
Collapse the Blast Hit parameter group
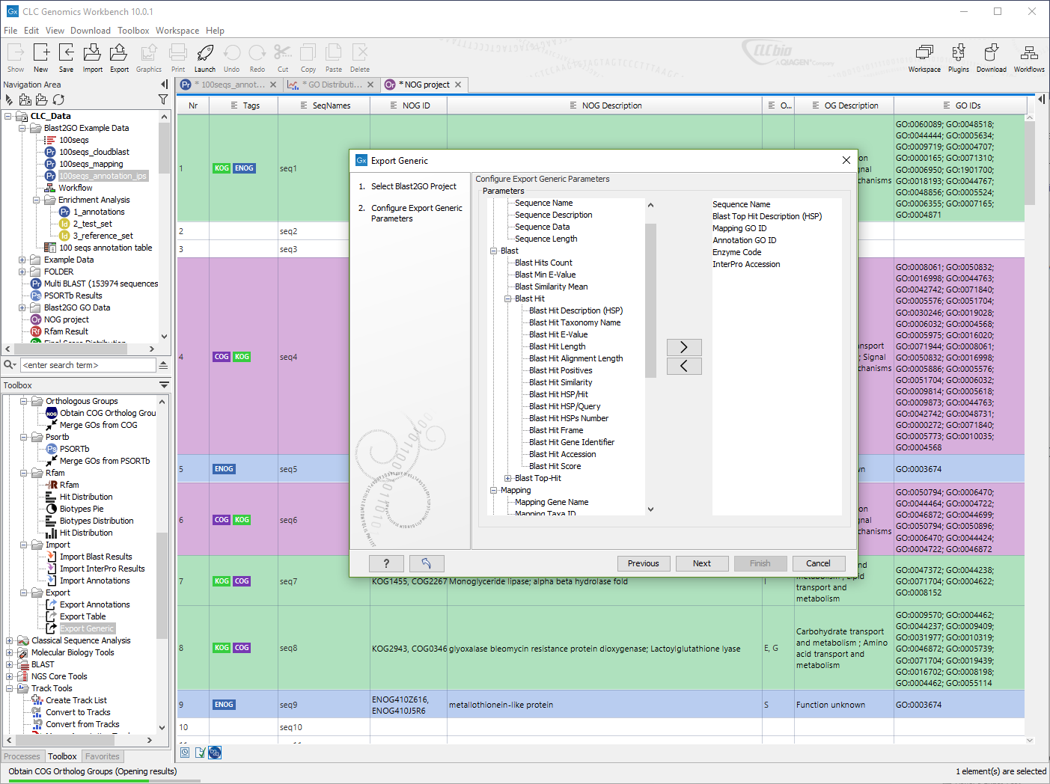pos(508,298)
